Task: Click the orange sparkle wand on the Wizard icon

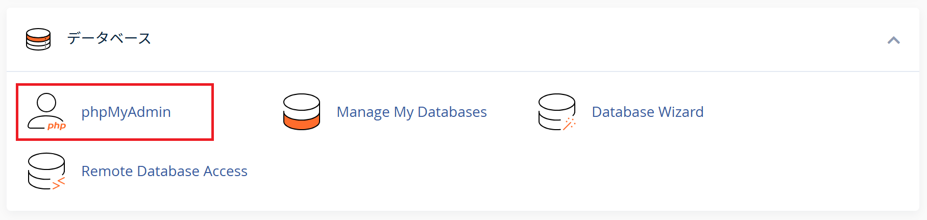Action: click(570, 124)
